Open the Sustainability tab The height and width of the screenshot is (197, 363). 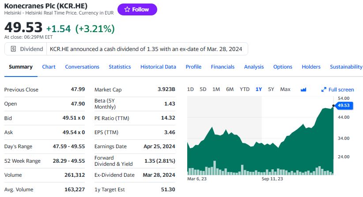pos(346,67)
